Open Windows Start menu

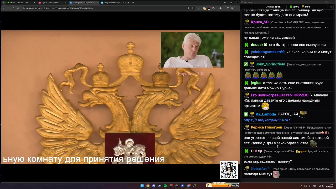tap(142, 186)
